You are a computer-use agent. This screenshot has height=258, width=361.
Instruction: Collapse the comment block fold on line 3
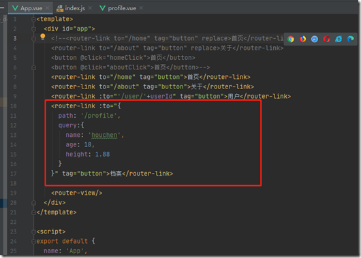click(x=33, y=38)
